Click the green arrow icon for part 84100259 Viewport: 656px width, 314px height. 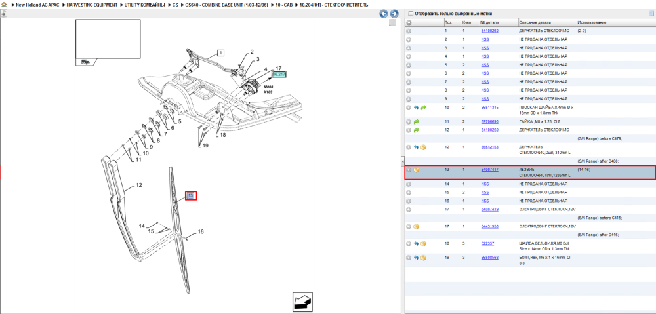click(417, 130)
